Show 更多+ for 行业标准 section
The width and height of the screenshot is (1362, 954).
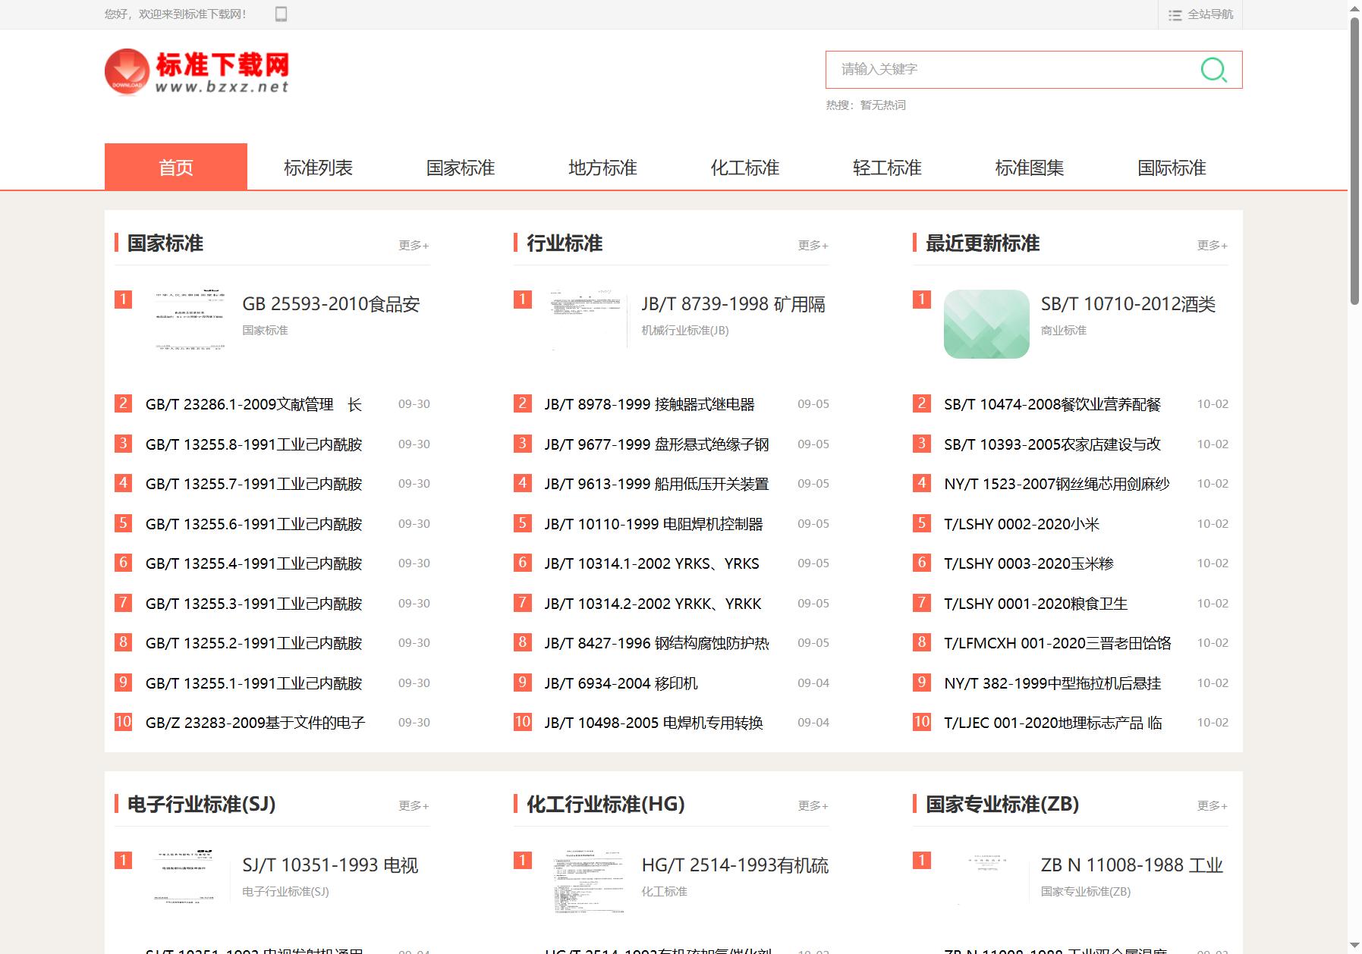(x=813, y=245)
